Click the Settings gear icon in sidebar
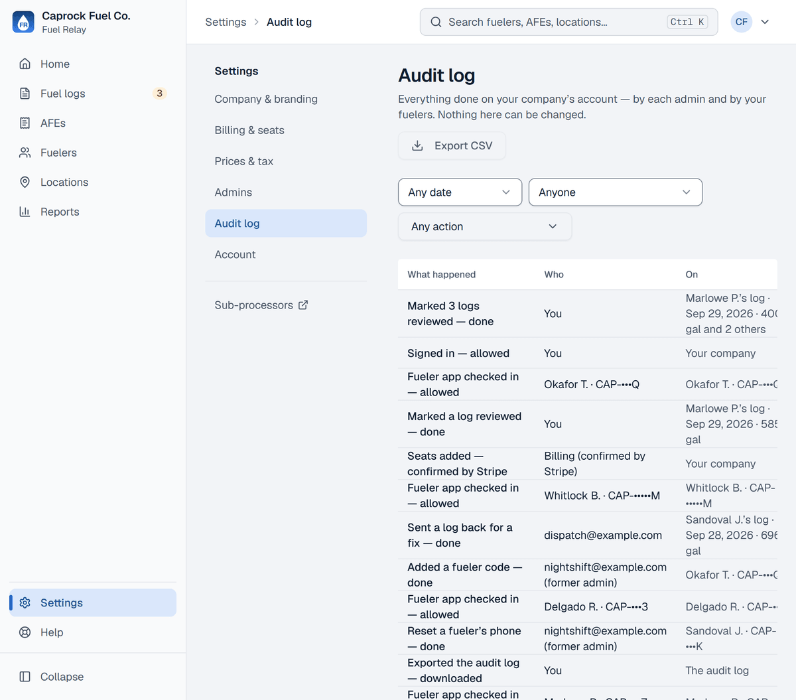 pos(25,602)
